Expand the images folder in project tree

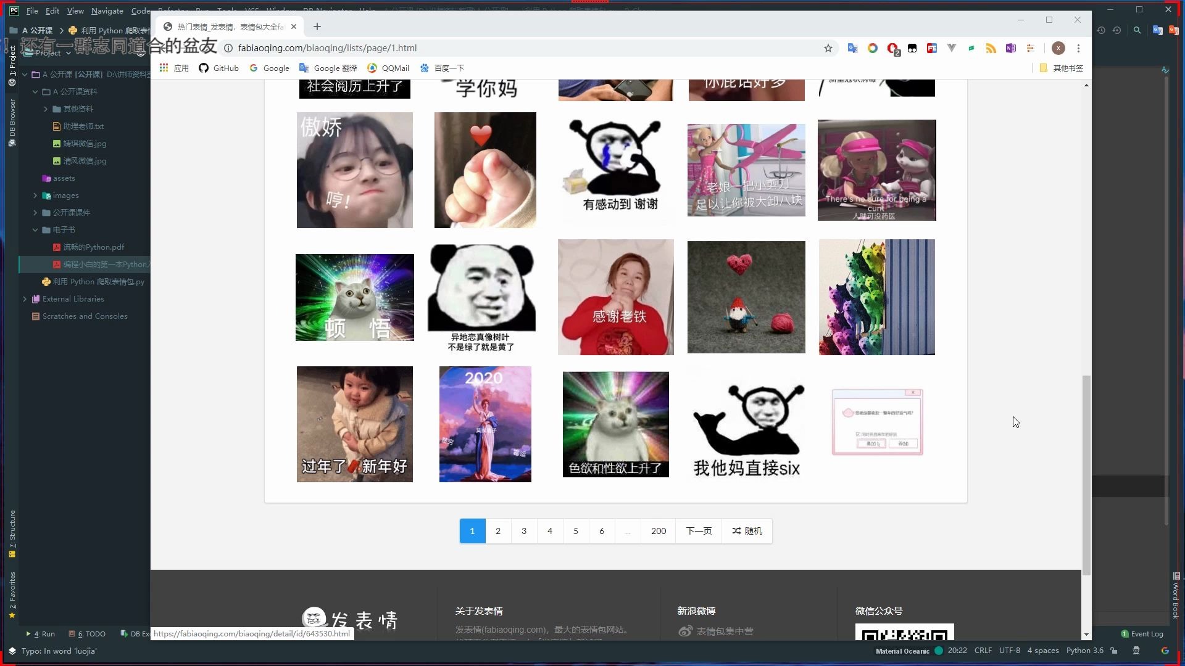pyautogui.click(x=35, y=195)
